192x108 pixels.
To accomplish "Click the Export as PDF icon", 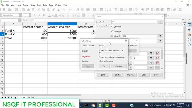I will coord(24,10).
